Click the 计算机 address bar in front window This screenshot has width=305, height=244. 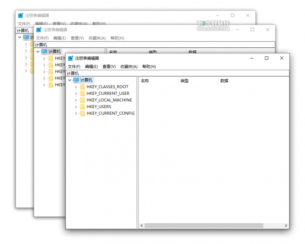(x=177, y=73)
